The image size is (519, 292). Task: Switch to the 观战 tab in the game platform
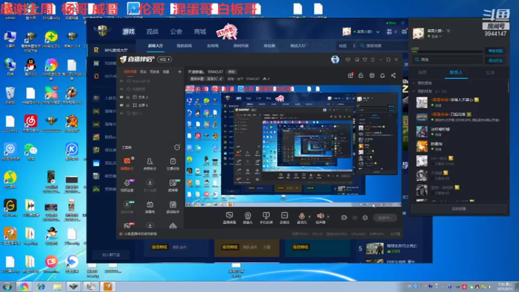[152, 31]
